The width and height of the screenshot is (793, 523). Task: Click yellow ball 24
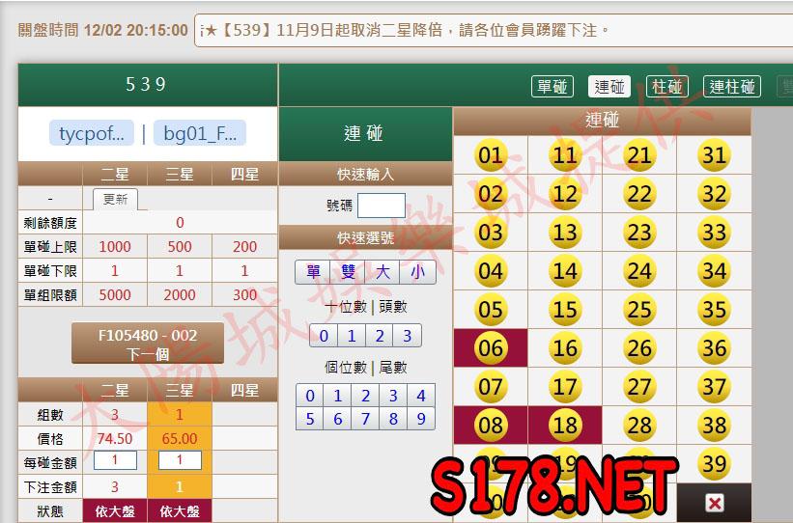pos(639,271)
